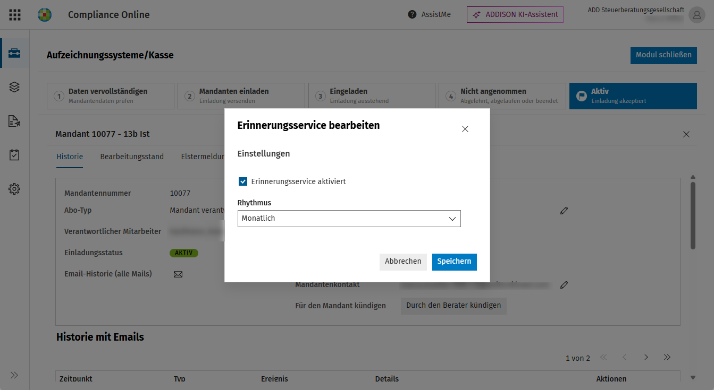Open the Rhythmus dropdown
Image resolution: width=714 pixels, height=390 pixels.
point(349,219)
